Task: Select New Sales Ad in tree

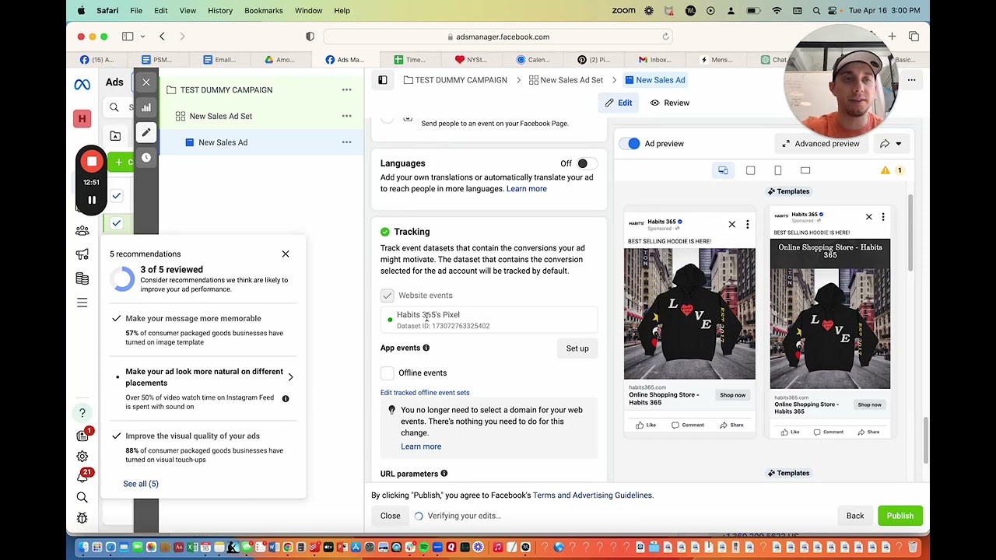Action: pyautogui.click(x=223, y=142)
